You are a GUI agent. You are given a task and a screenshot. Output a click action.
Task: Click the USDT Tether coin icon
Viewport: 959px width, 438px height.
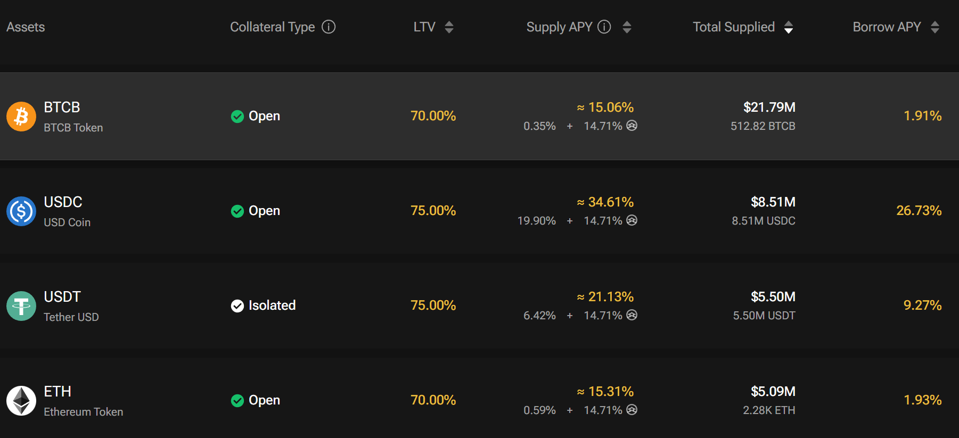[x=21, y=305]
